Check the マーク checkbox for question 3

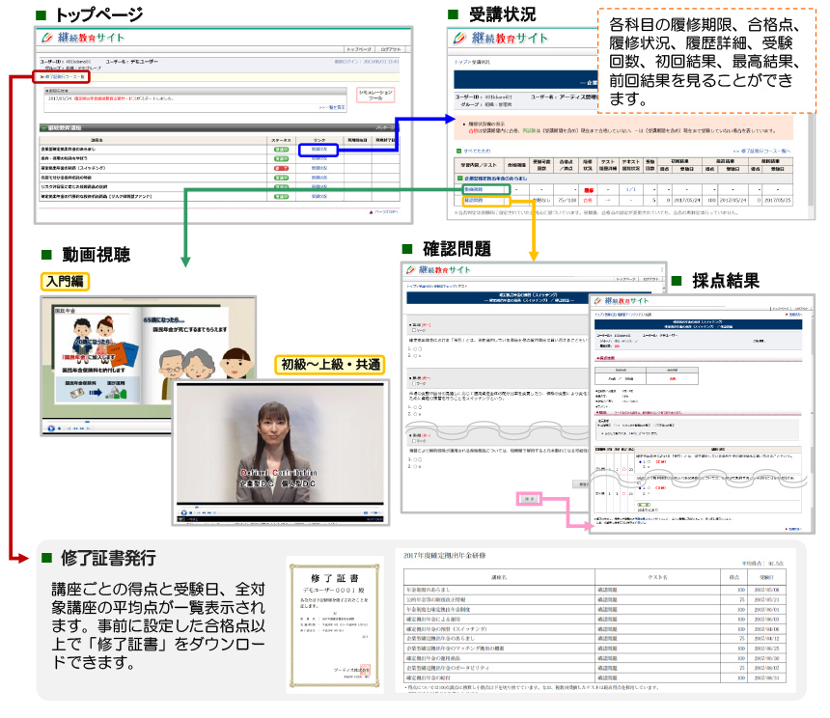pyautogui.click(x=414, y=440)
